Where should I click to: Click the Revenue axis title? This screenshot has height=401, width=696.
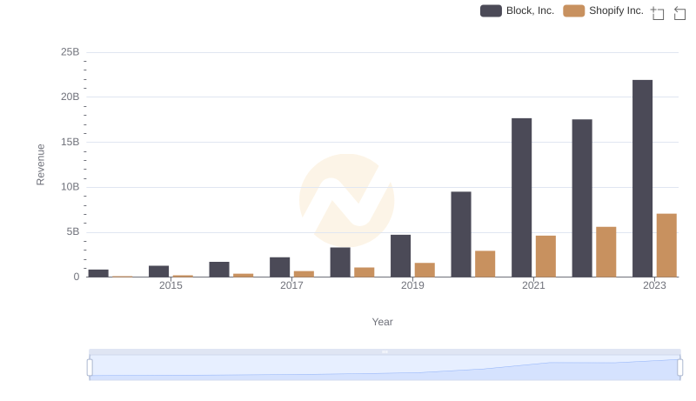[40, 164]
